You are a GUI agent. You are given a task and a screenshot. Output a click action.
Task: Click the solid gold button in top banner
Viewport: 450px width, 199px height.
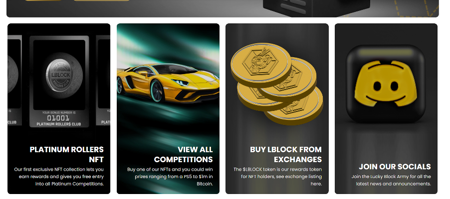tap(43, 0)
